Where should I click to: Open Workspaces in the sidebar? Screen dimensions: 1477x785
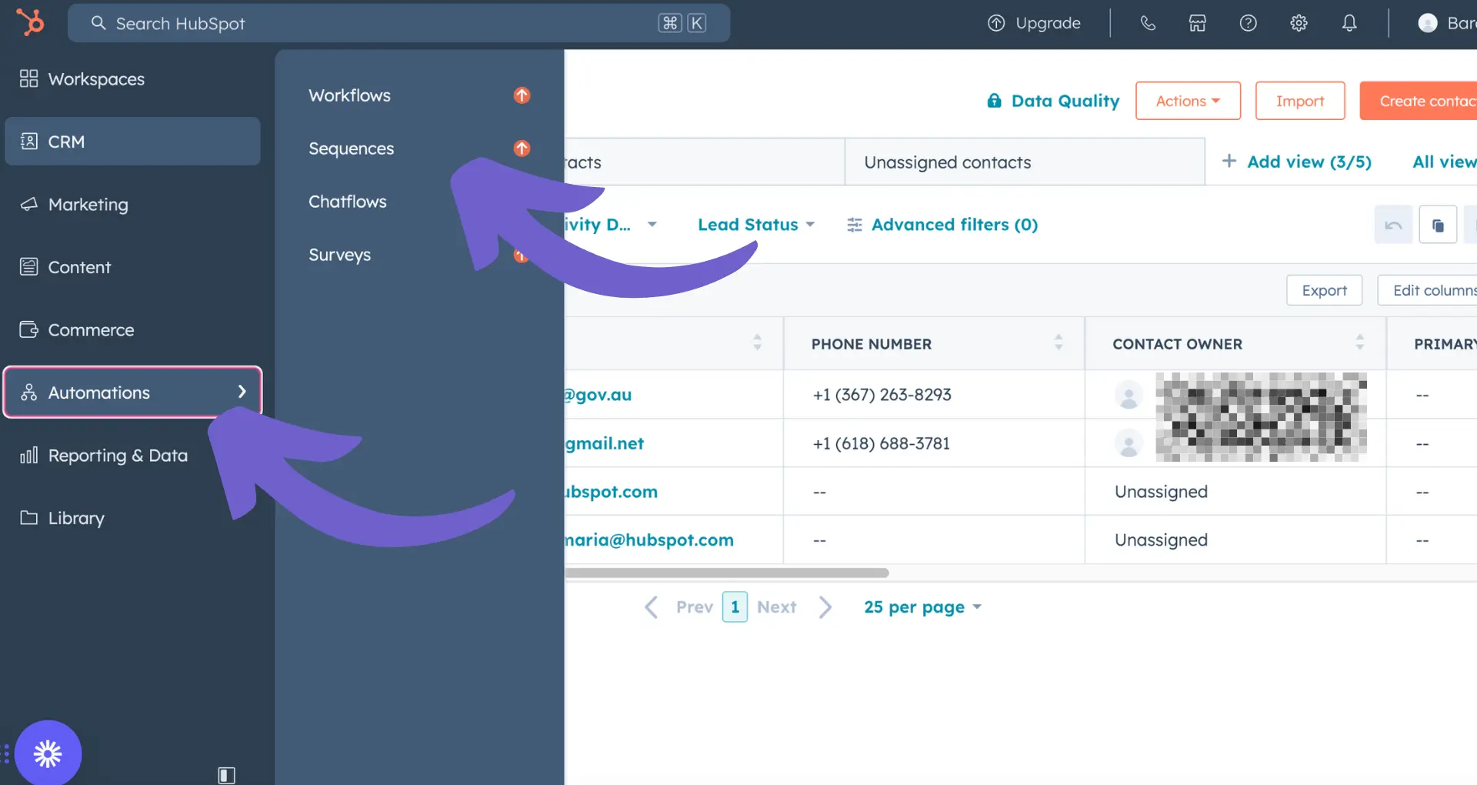point(132,78)
